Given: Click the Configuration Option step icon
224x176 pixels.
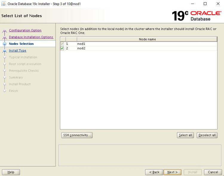Looking at the screenshot, I should click(x=4, y=31).
